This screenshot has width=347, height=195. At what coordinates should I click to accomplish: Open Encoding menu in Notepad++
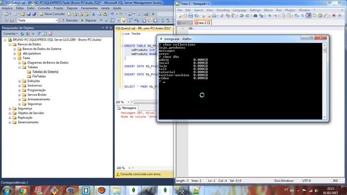[223, 10]
